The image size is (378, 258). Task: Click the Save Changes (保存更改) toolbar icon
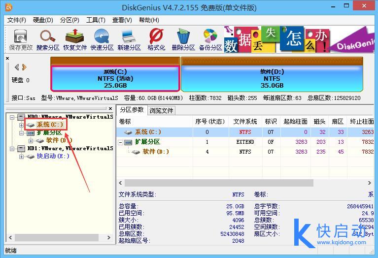(x=21, y=40)
